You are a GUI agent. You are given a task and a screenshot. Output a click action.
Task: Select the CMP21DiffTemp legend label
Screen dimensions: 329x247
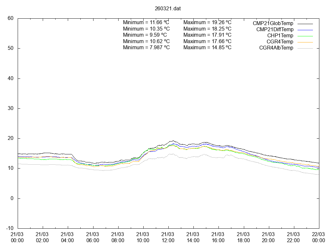[275, 30]
